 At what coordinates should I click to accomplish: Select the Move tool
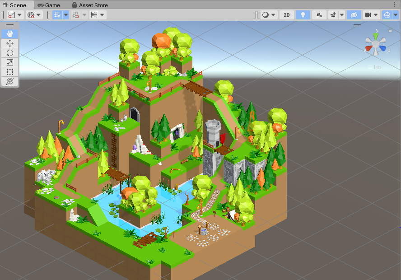(10, 43)
